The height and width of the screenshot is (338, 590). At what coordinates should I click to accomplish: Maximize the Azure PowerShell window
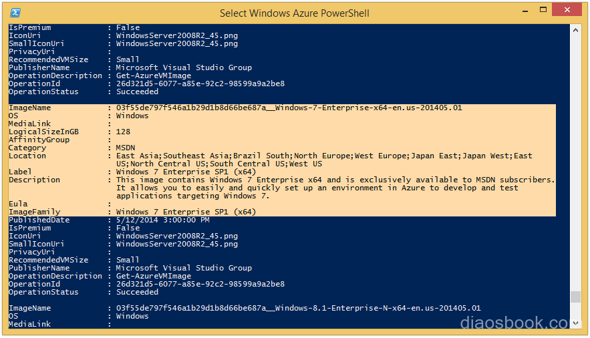[543, 10]
